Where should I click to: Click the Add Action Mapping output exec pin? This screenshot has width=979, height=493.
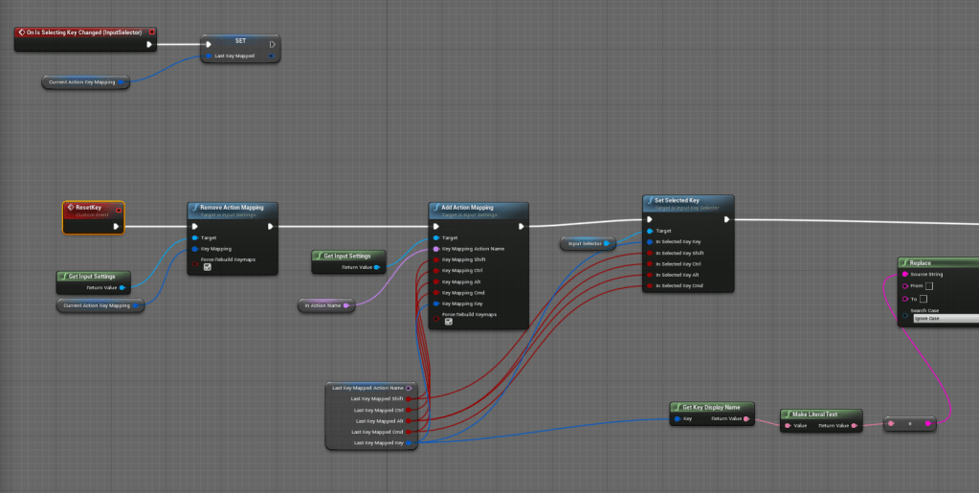(x=519, y=227)
